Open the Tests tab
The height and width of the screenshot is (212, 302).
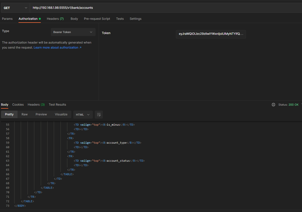tap(120, 19)
